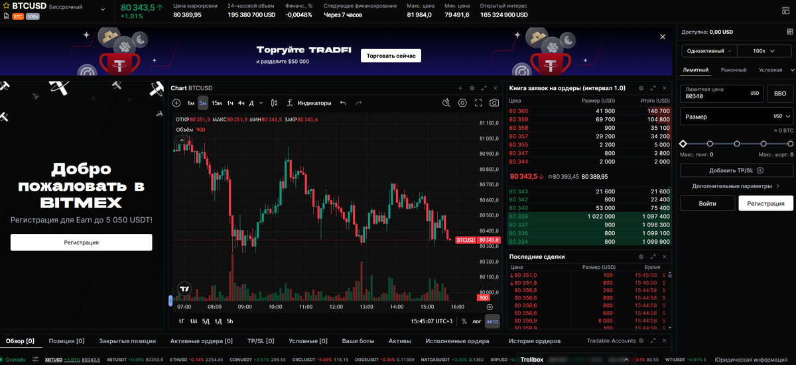Select the 5Д chart date range

pos(206,321)
